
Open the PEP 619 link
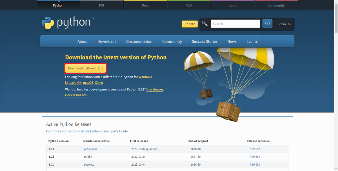click(255, 165)
